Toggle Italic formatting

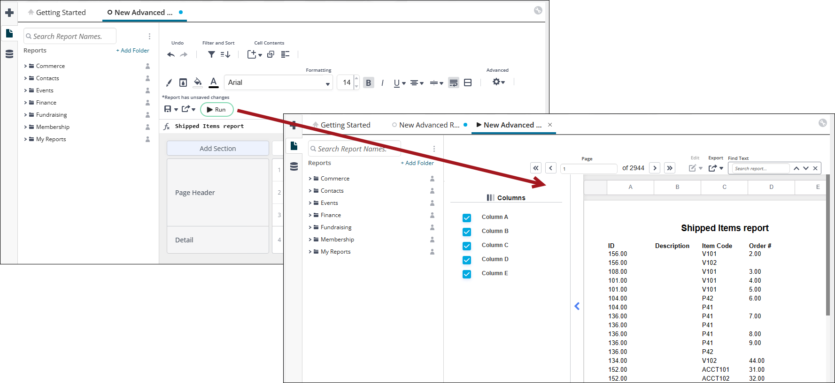pos(382,83)
